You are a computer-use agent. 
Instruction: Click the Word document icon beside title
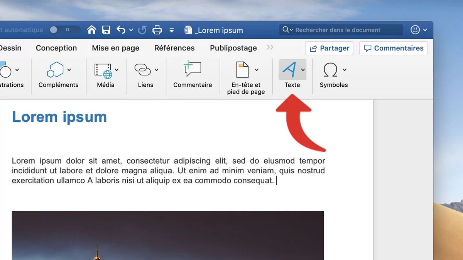(x=188, y=30)
